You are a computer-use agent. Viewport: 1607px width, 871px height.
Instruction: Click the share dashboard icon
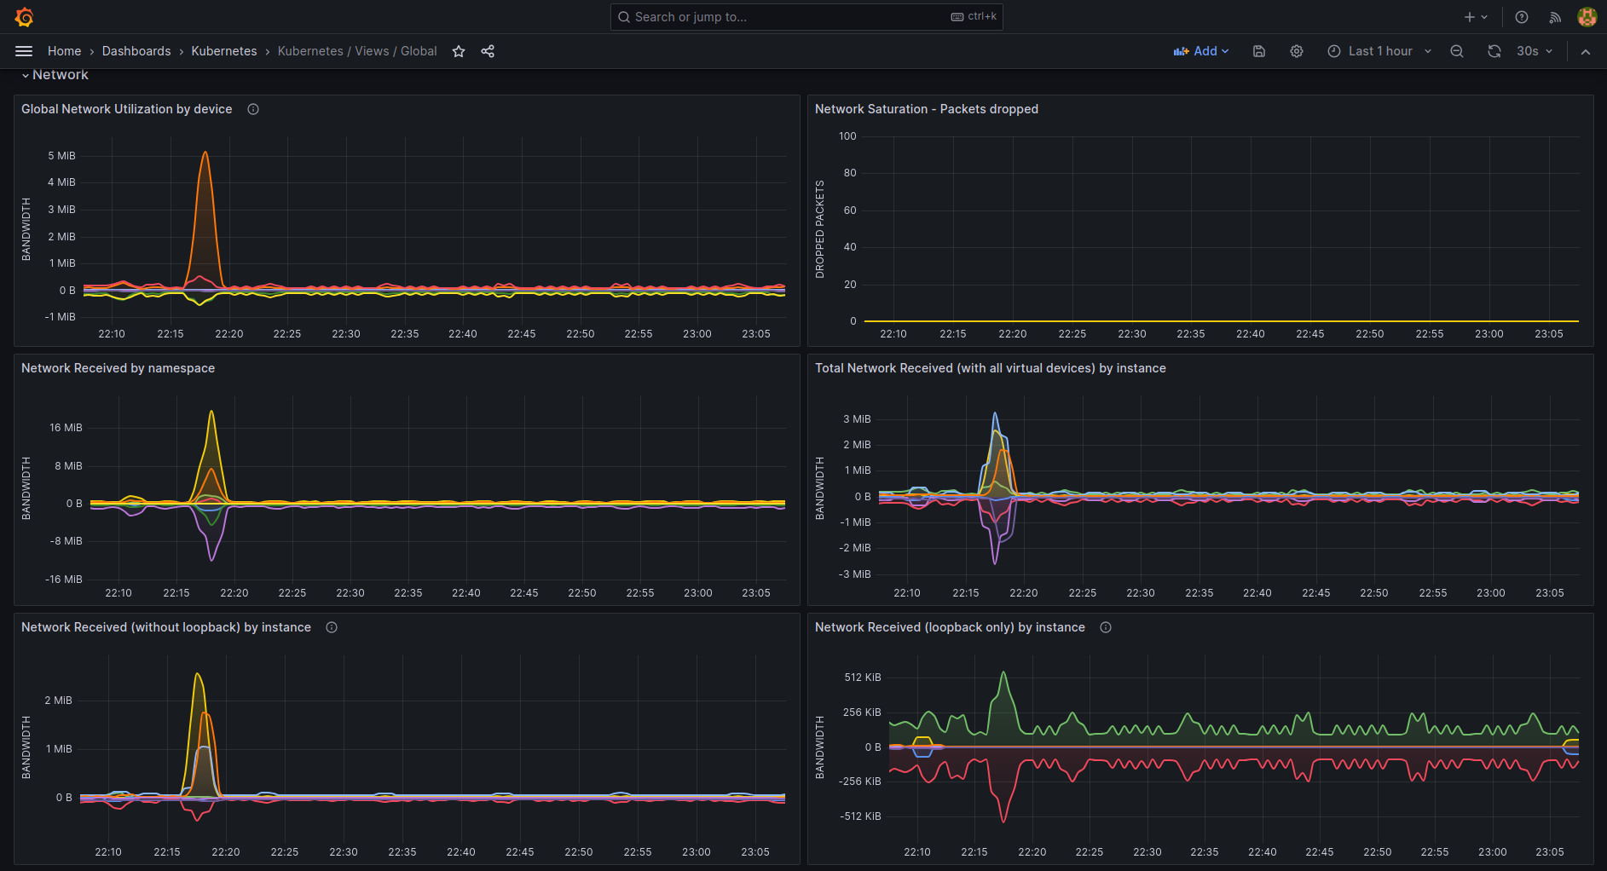click(x=488, y=51)
